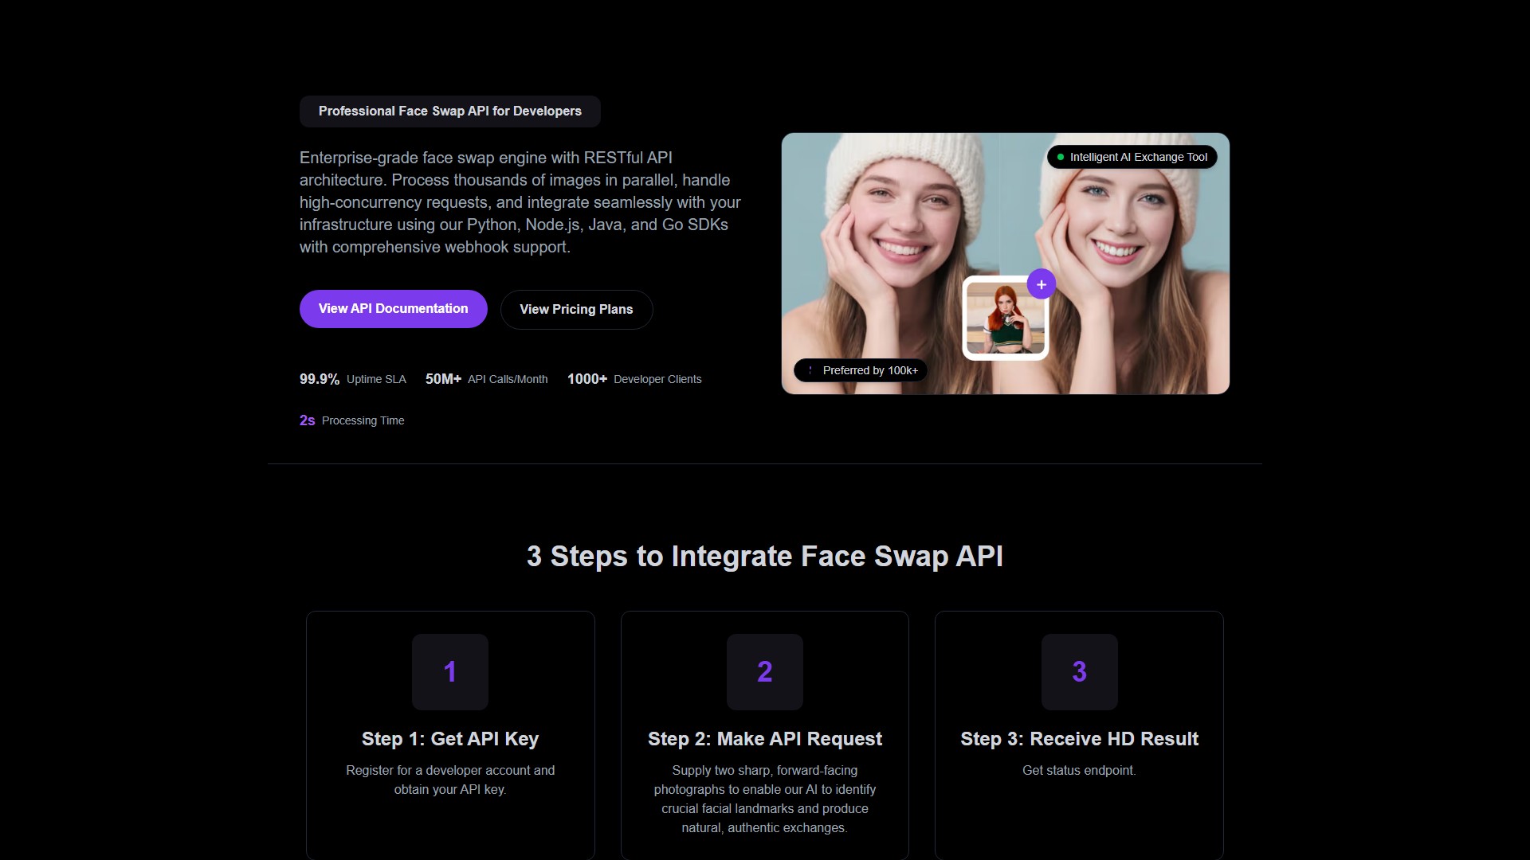Click the step number 2 icon box
1530x860 pixels.
pos(764,671)
